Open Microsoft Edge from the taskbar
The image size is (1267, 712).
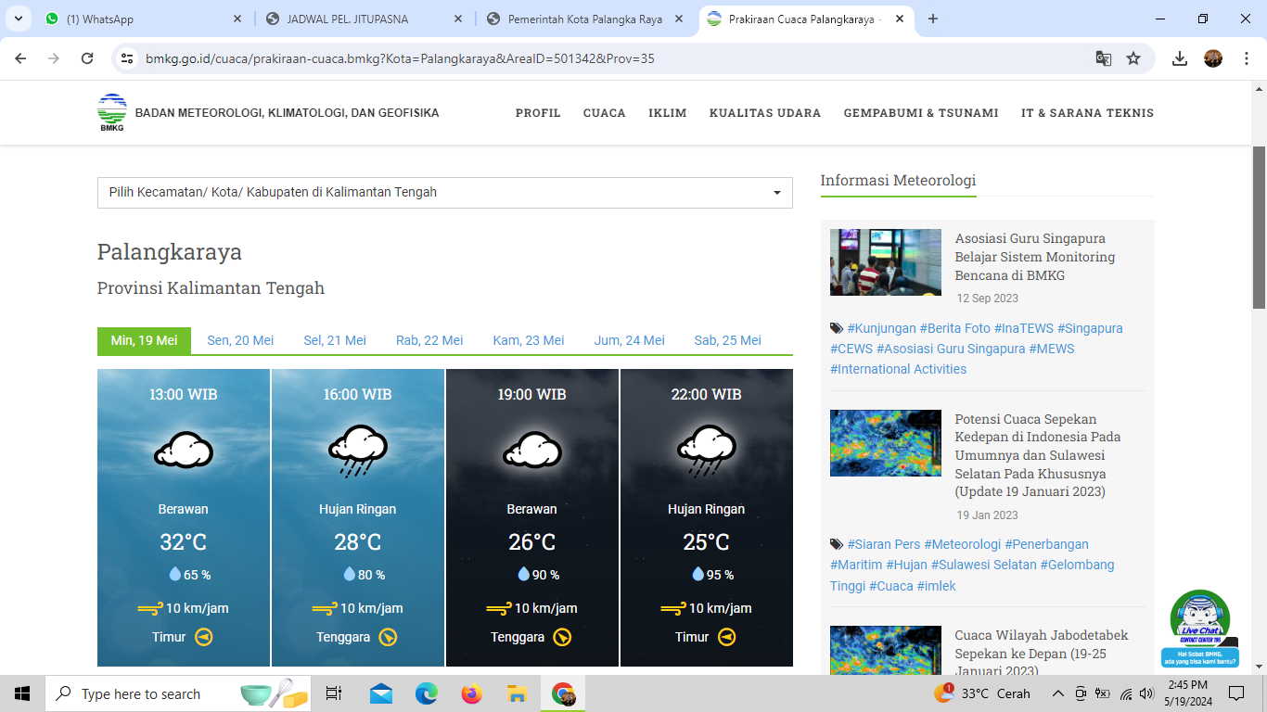[427, 693]
